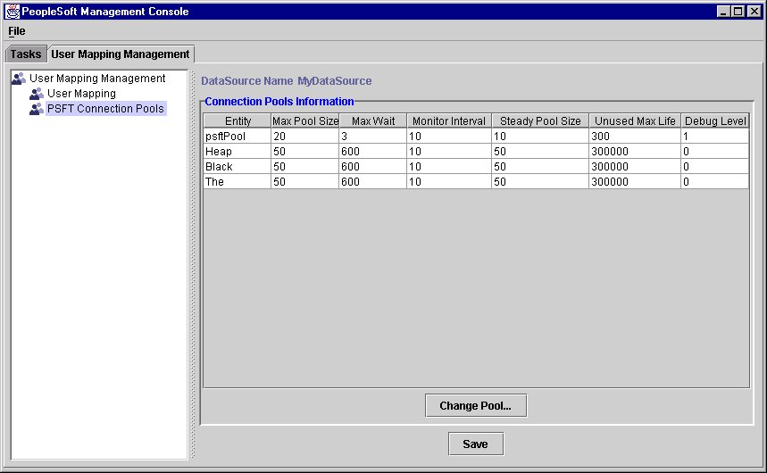Click Monitor Interval 10 in The row
The image size is (767, 473).
click(449, 181)
